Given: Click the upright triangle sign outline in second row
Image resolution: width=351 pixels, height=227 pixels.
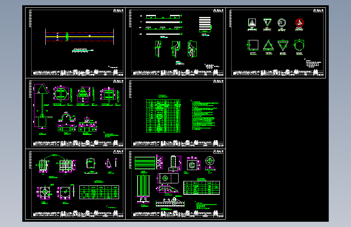Looking at the screenshot, I should pos(268,45).
